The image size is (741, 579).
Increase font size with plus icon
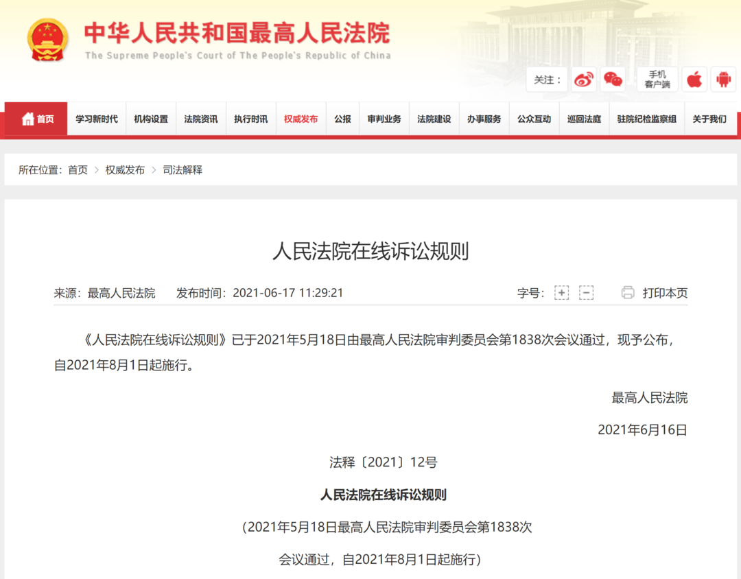tap(561, 293)
